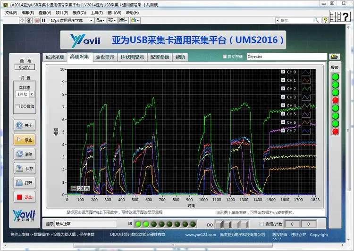Switch to the 柱状图显示 tab
Image resolution: width=354 pixels, height=251 pixels.
[132, 57]
